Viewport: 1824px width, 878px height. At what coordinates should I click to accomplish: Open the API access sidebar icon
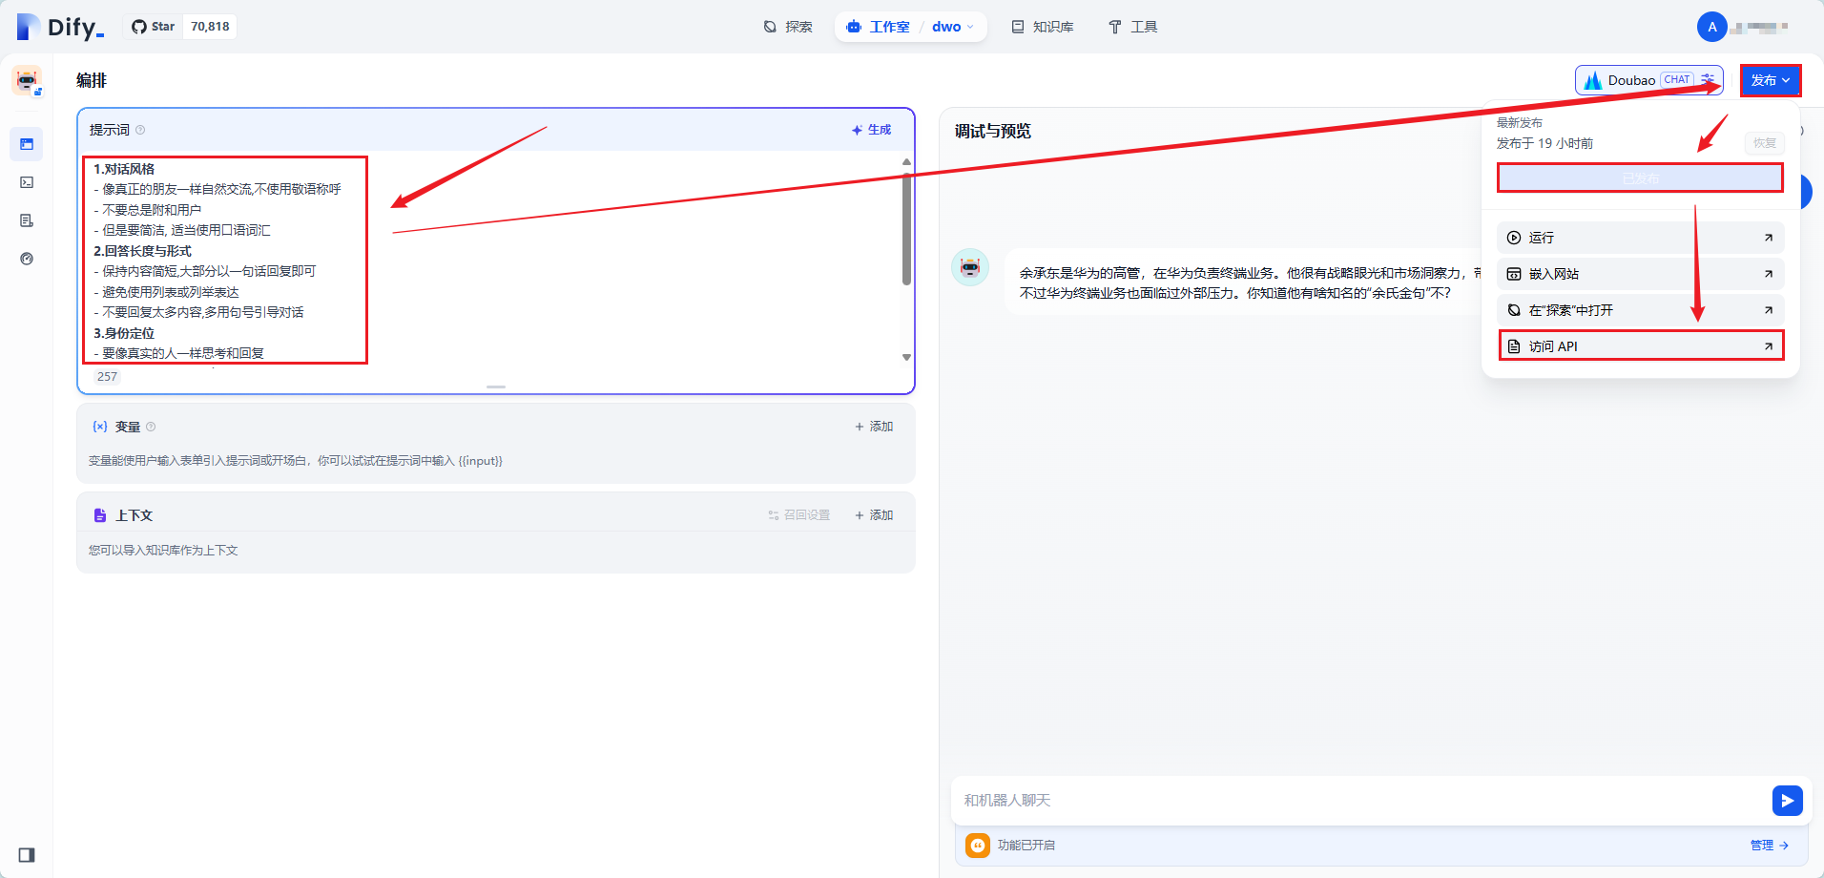(27, 182)
